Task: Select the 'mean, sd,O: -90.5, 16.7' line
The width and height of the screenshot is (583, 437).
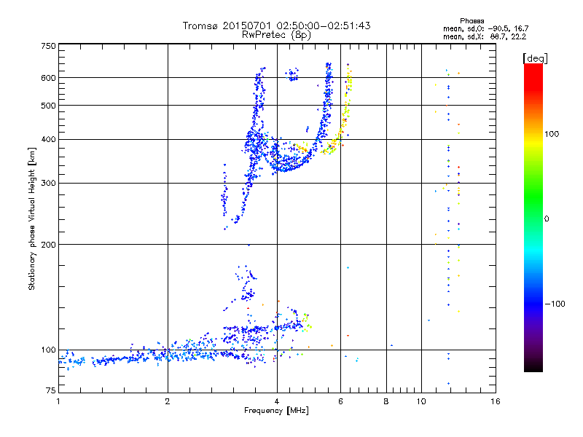Action: (x=485, y=28)
